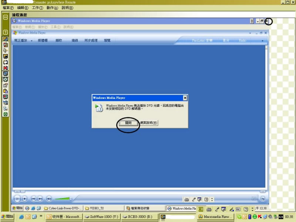
Task: Open pcAnywhere 工作(T) menu
Action: click(38, 8)
